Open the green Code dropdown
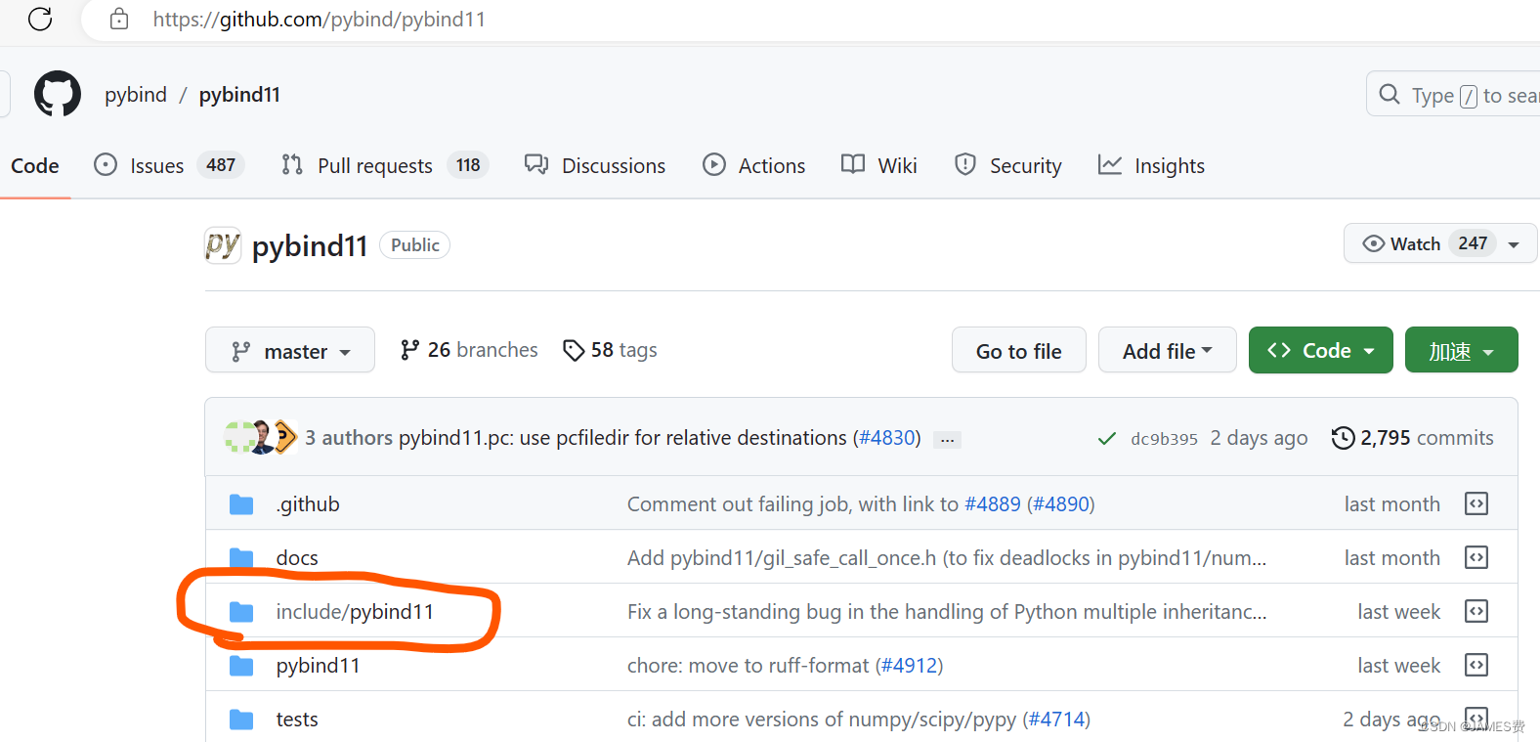The width and height of the screenshot is (1540, 742). tap(1321, 350)
